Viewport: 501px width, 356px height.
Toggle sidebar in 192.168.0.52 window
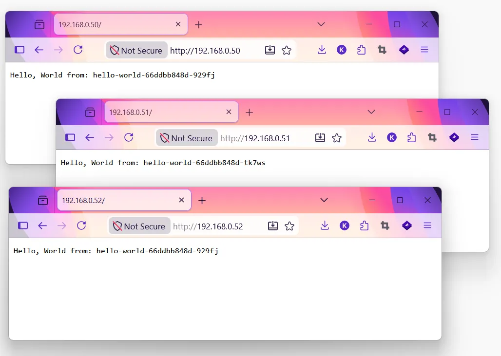coord(23,226)
